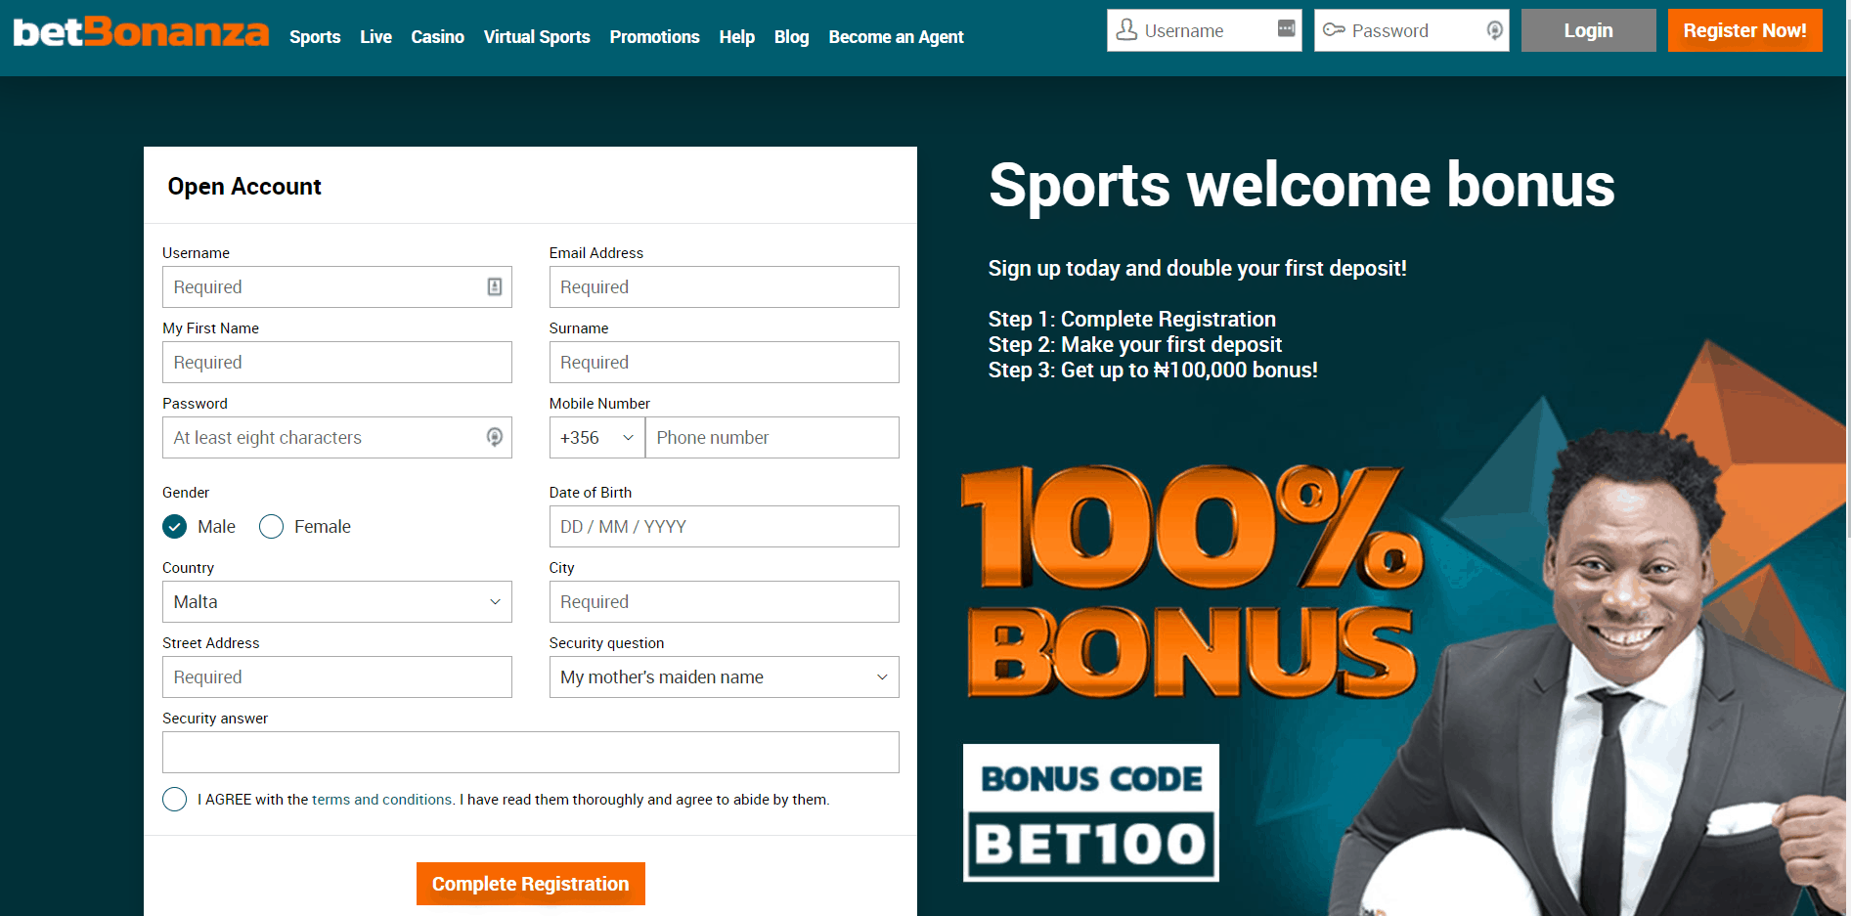Click the 100% BONUS promotional graphic
Screen dimensions: 1851x916
pos(1192,583)
